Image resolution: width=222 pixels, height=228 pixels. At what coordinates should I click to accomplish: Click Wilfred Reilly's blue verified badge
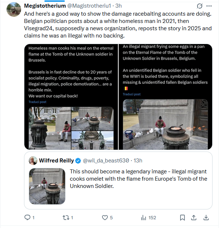point(78,161)
